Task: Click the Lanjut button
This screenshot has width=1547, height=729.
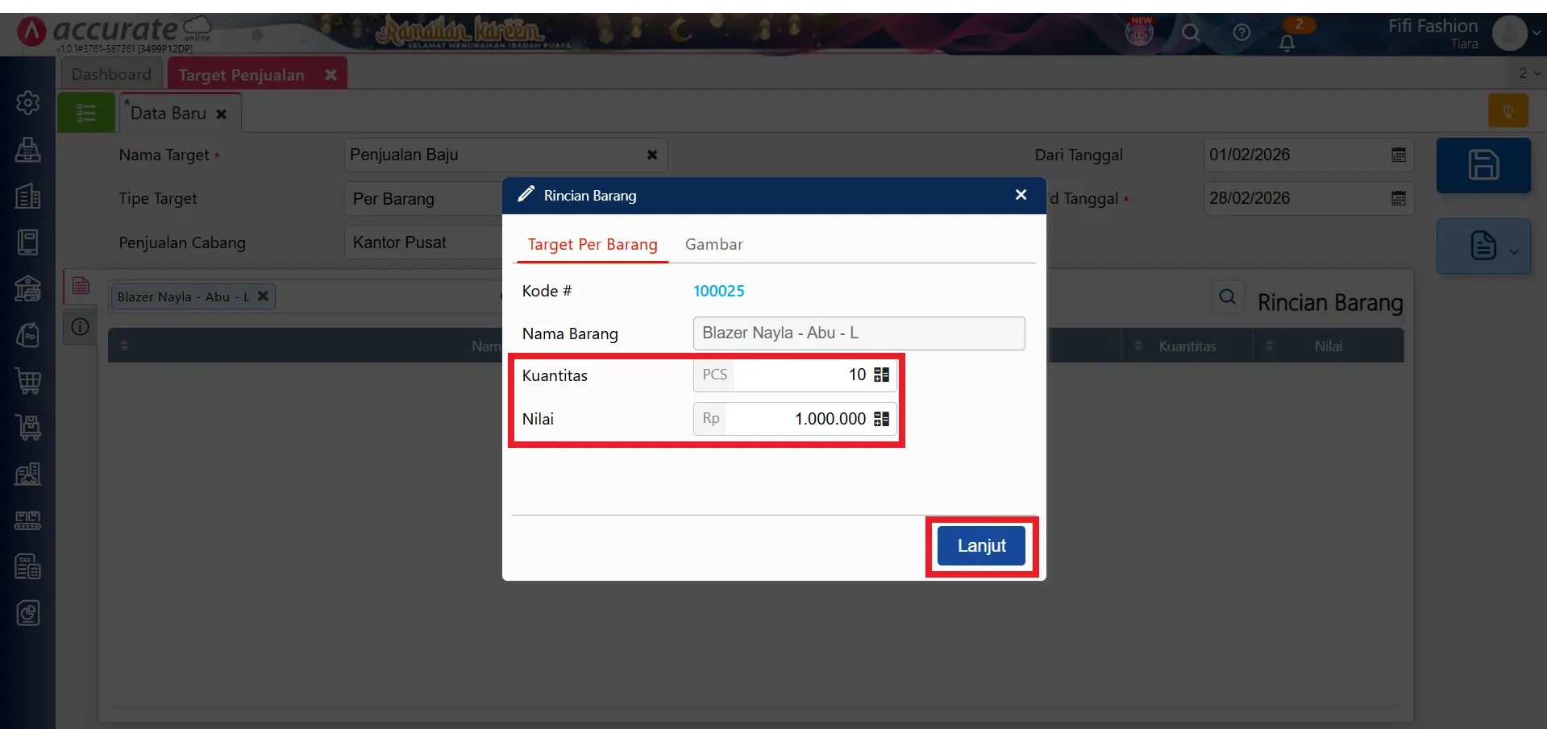Action: click(981, 546)
